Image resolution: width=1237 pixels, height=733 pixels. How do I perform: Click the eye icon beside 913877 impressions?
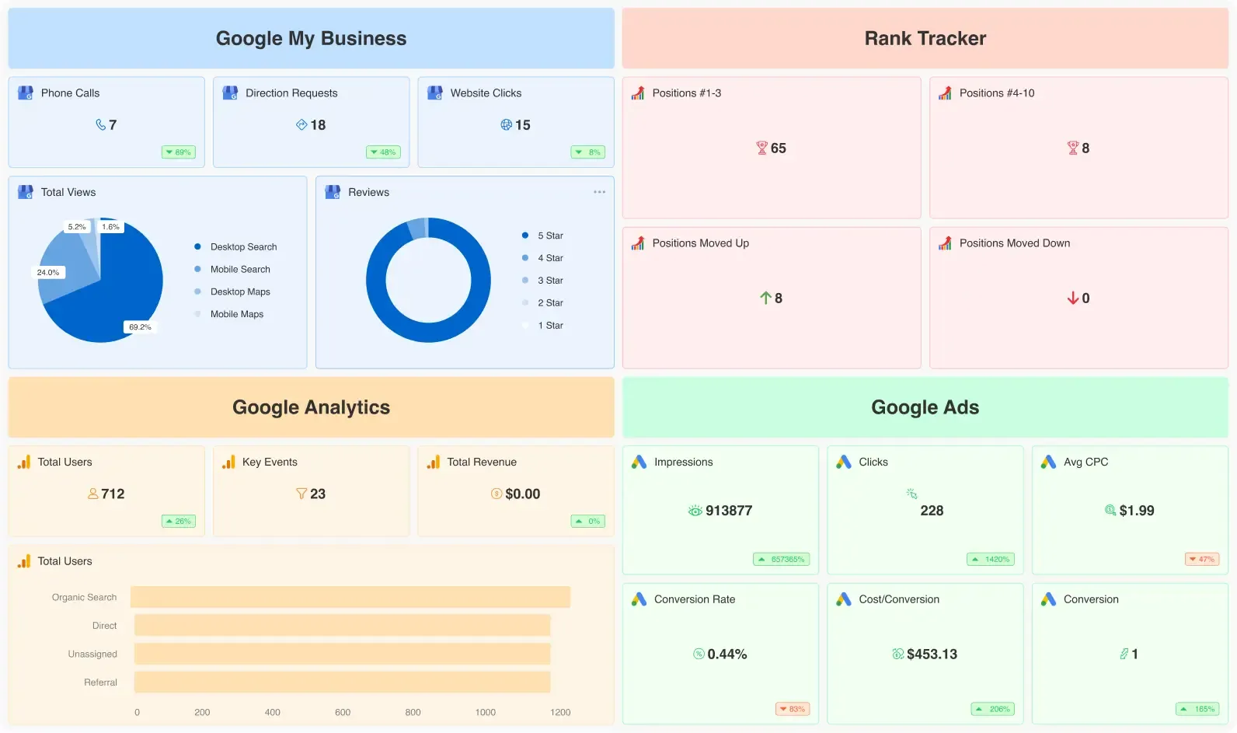click(695, 511)
